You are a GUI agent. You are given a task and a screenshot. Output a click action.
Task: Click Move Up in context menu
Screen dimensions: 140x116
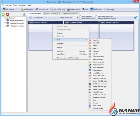(71, 51)
